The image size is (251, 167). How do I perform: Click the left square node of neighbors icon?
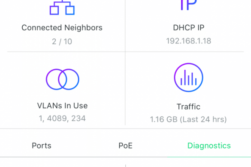pyautogui.click(x=54, y=10)
